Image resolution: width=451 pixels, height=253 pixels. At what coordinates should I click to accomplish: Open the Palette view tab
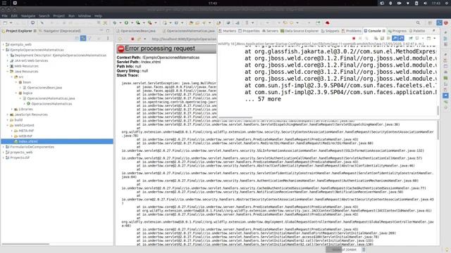[x=417, y=31]
